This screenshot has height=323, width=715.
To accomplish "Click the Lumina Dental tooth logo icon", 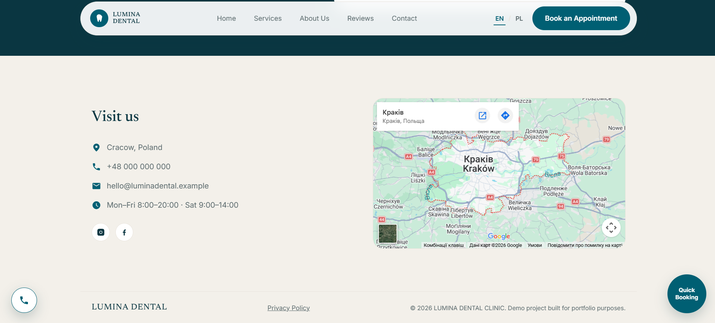I will pyautogui.click(x=99, y=18).
